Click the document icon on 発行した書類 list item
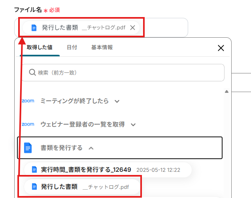 pyautogui.click(x=34, y=186)
